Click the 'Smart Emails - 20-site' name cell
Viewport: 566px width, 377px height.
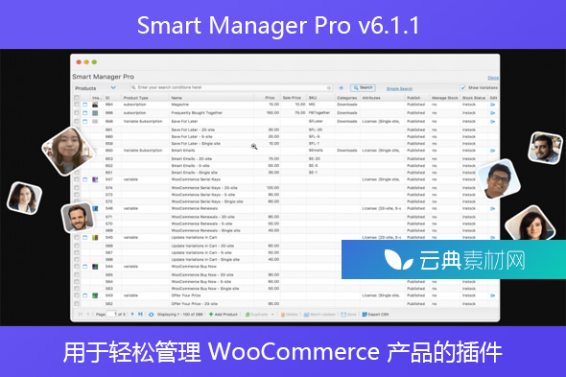pyautogui.click(x=192, y=159)
